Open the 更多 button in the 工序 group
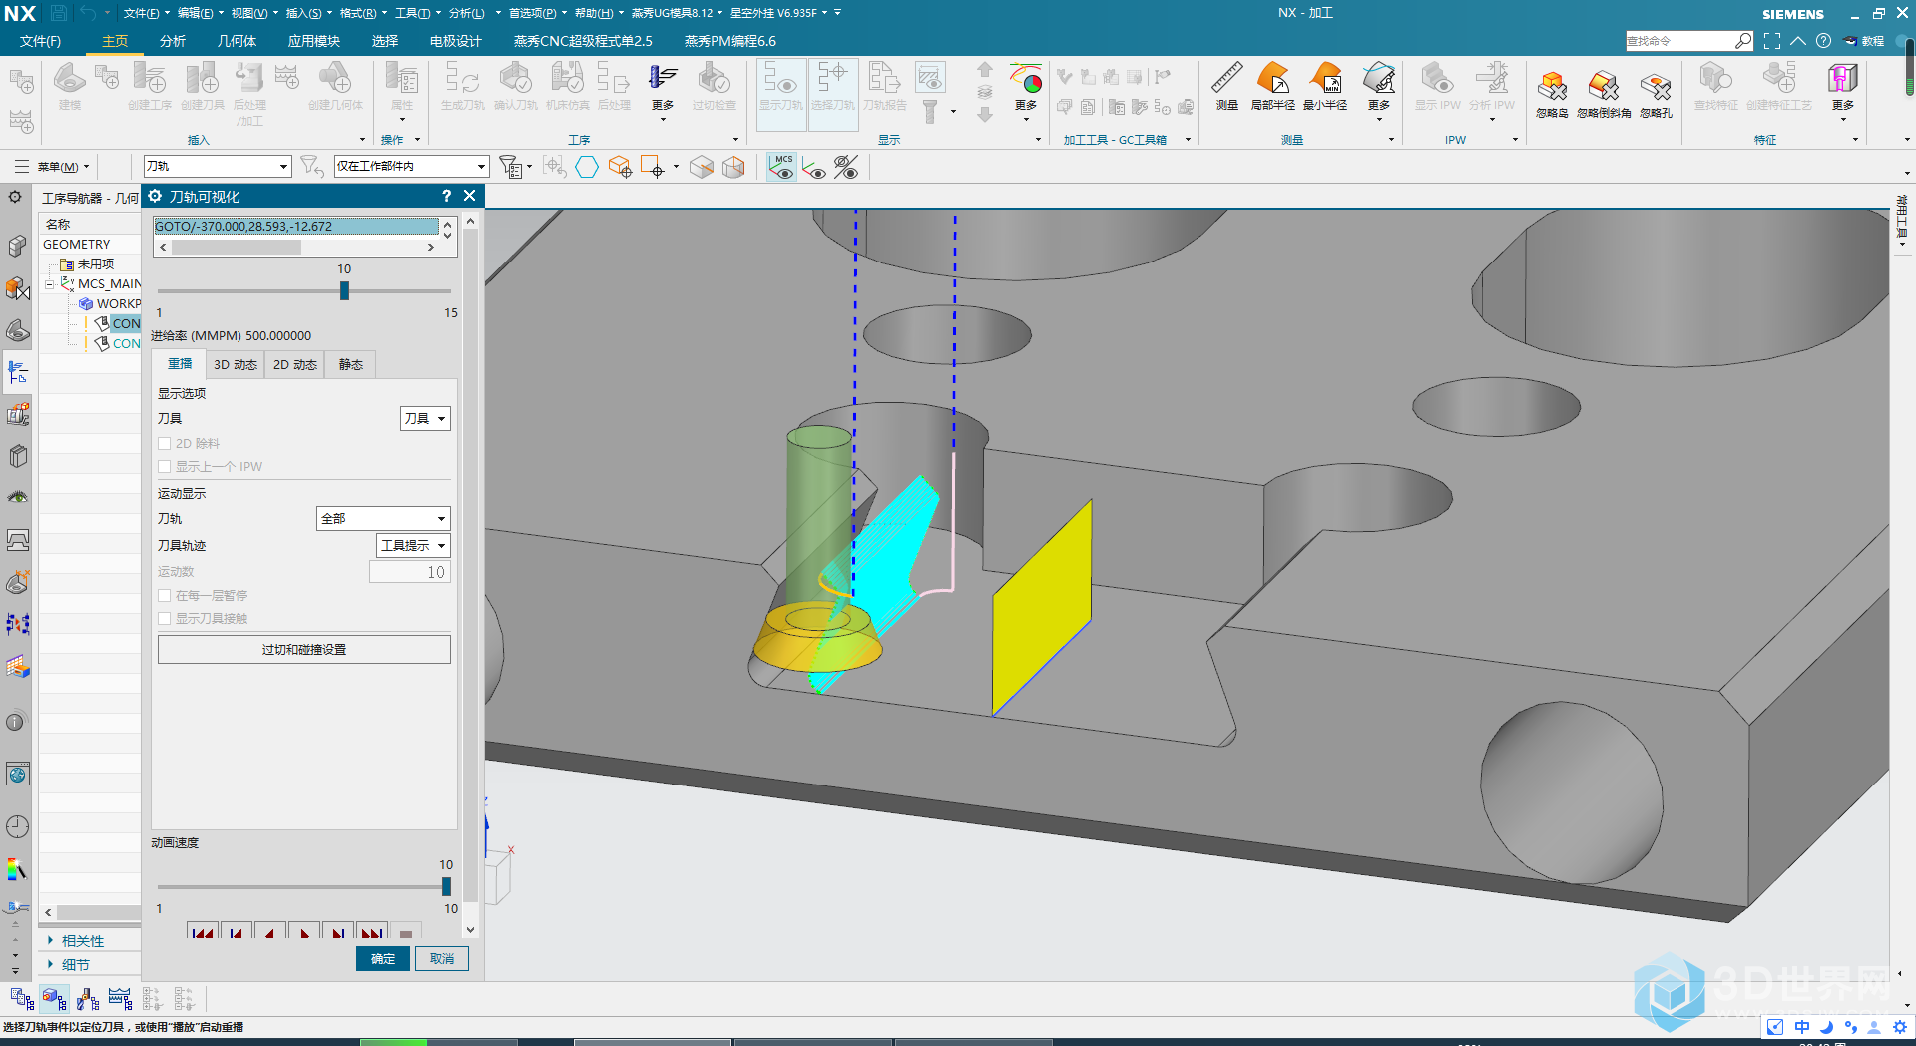 click(x=663, y=92)
